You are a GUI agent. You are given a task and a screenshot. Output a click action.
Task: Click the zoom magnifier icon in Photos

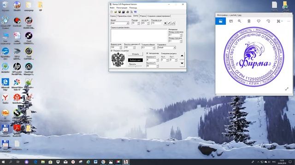click(239, 21)
